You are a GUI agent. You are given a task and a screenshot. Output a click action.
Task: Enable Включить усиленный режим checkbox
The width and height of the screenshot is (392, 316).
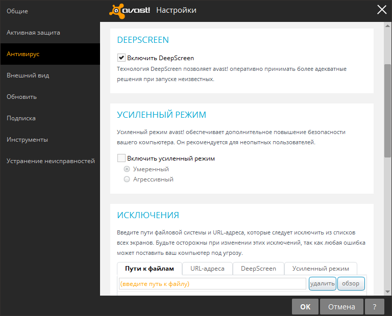121,158
